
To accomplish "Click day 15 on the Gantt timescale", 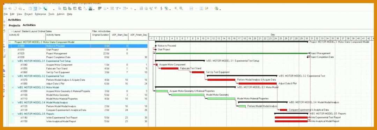I will pyautogui.click(x=229, y=39).
